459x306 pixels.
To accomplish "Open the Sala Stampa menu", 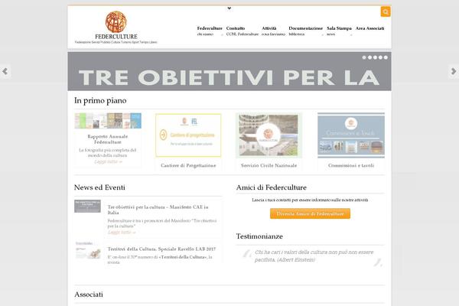I will [339, 31].
